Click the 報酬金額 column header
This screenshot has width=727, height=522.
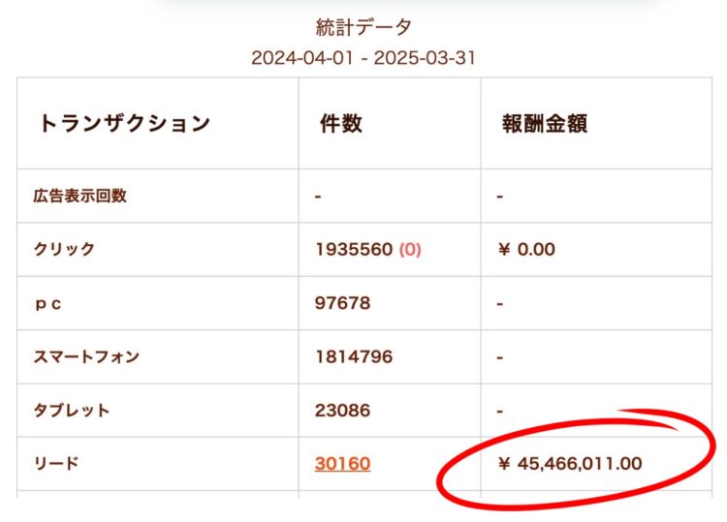(544, 124)
